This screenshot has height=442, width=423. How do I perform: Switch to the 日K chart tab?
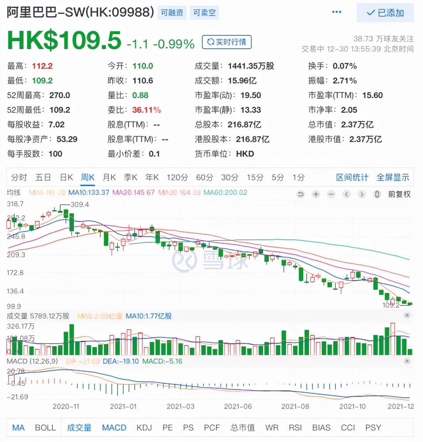point(66,177)
